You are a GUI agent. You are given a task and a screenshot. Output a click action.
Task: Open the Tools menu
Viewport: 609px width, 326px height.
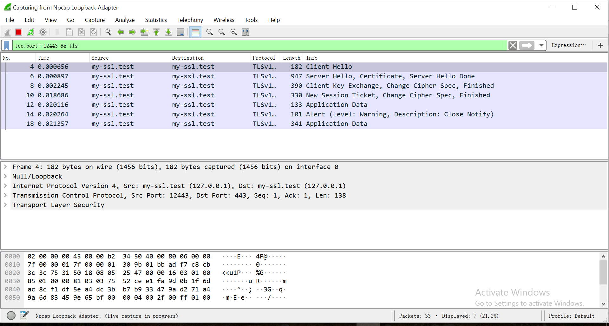tap(251, 20)
